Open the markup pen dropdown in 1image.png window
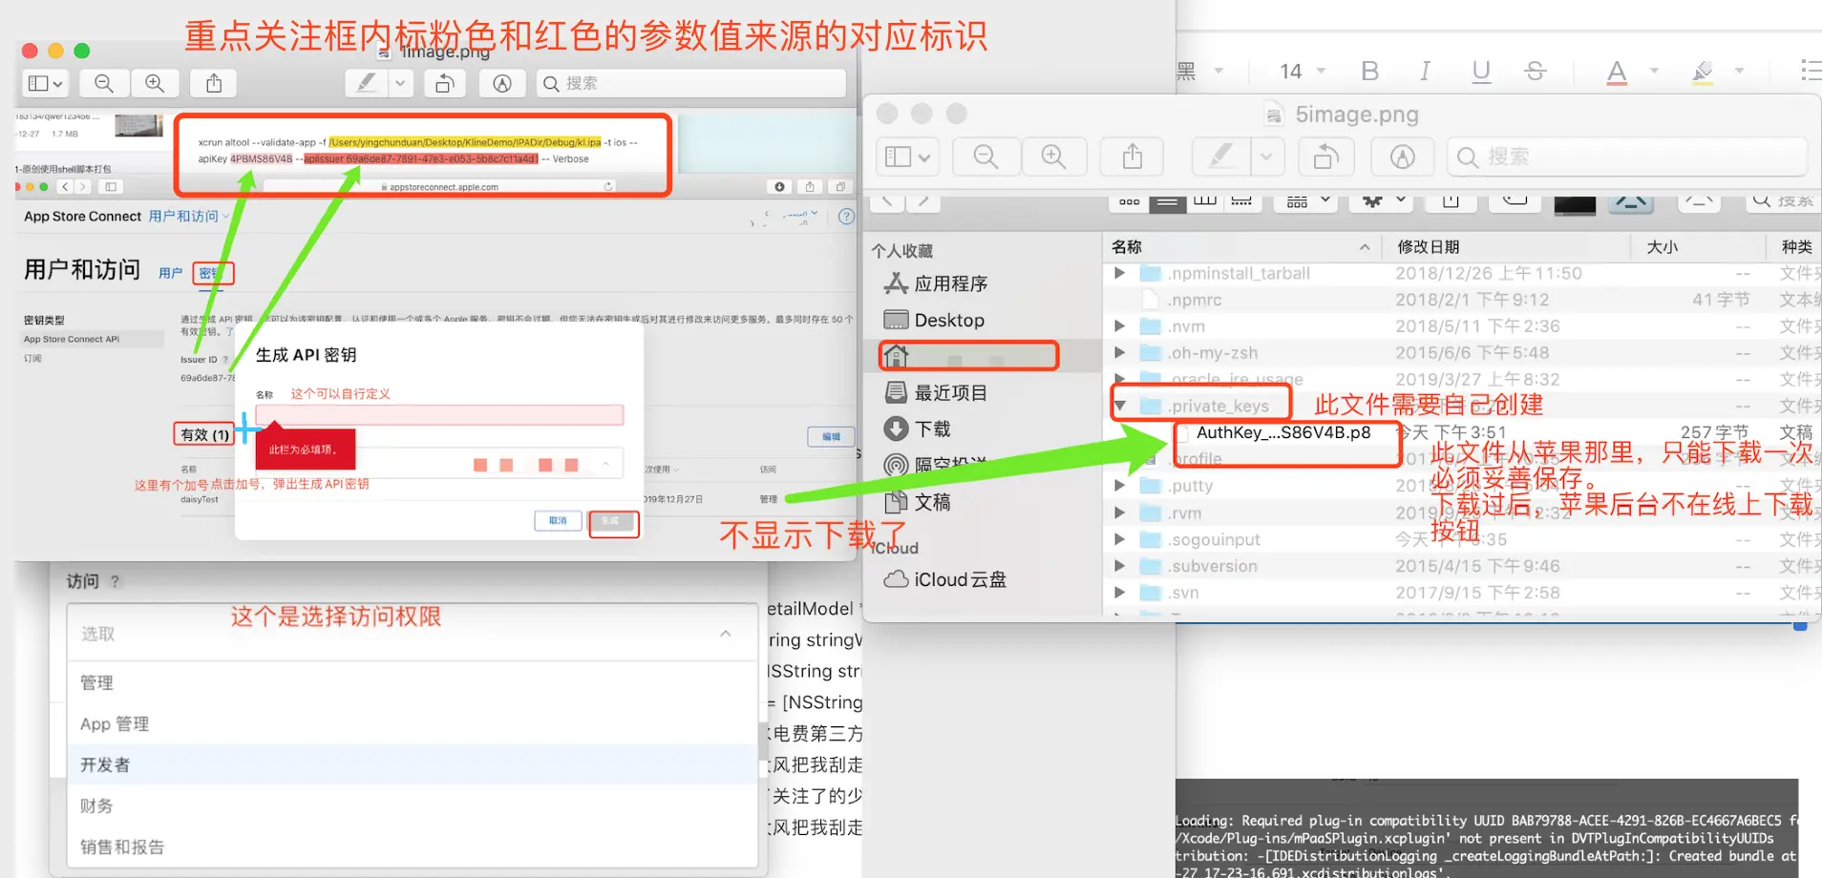 401,84
